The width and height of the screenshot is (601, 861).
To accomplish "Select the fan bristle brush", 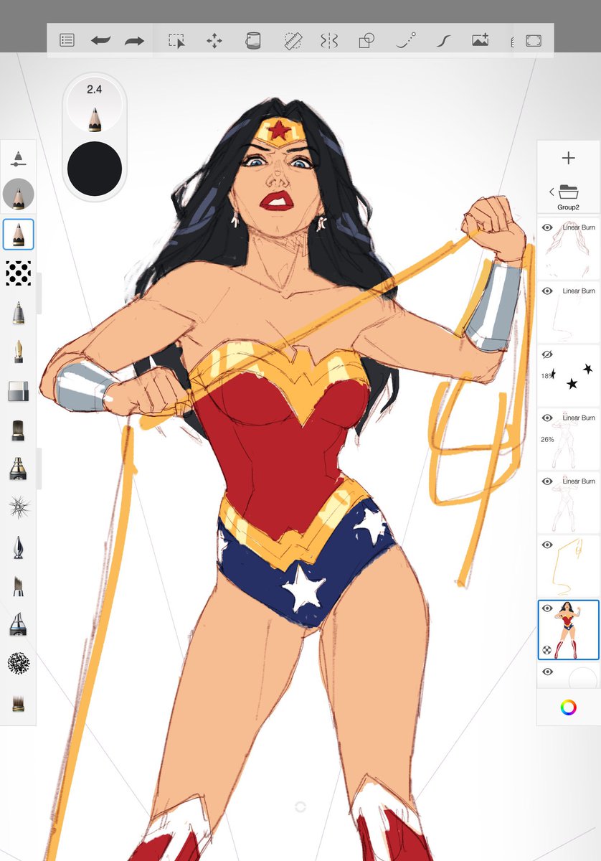I will tap(18, 703).
